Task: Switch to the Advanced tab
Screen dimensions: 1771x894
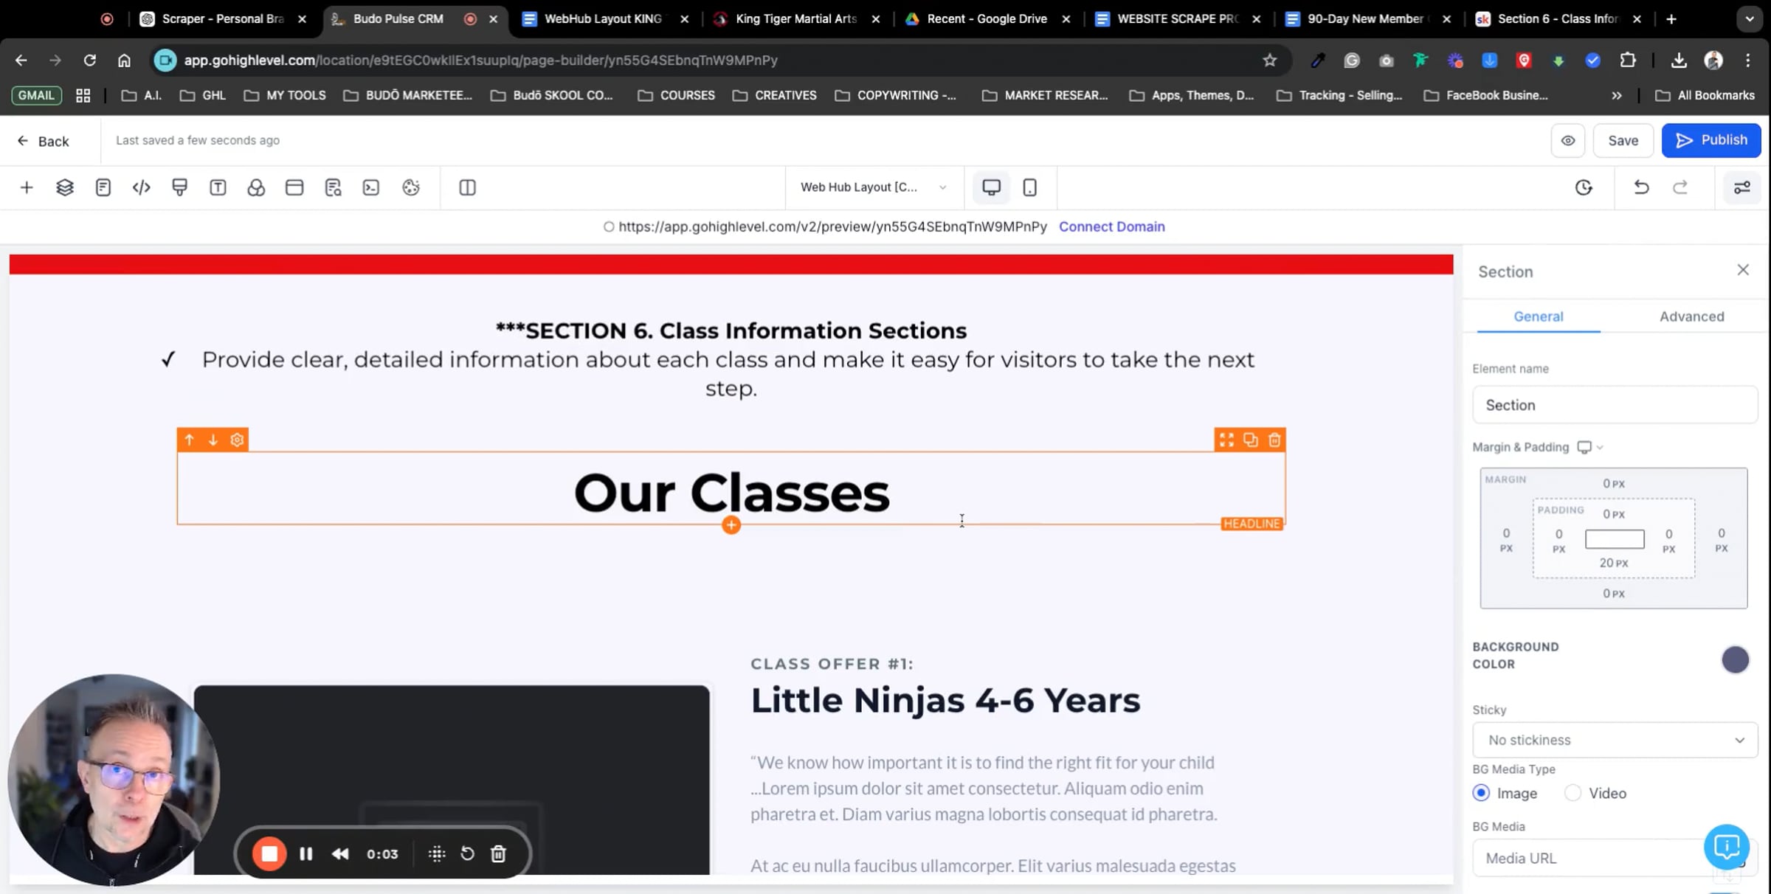Action: pos(1691,316)
